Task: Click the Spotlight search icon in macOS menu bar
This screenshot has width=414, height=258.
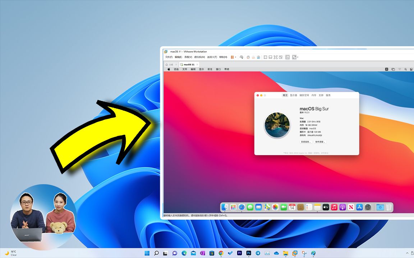Action: pyautogui.click(x=405, y=69)
